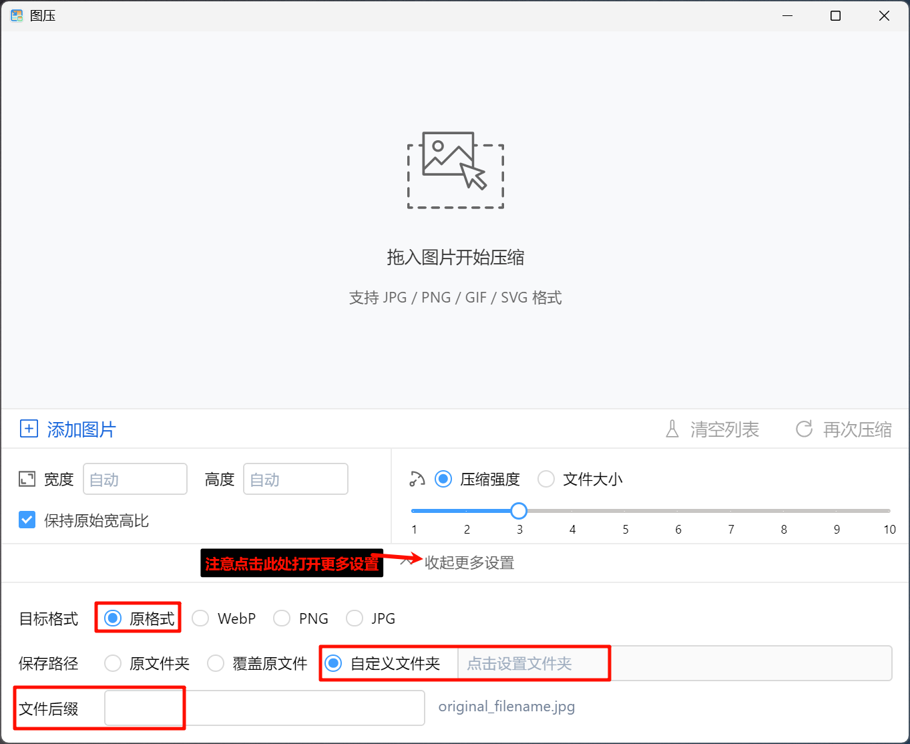The width and height of the screenshot is (910, 744).
Task: Click the 保存路径 label
Action: point(49,663)
